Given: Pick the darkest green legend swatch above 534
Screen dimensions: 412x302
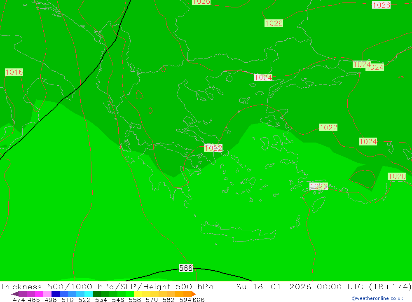Looking at the screenshot, I should pos(97,294).
